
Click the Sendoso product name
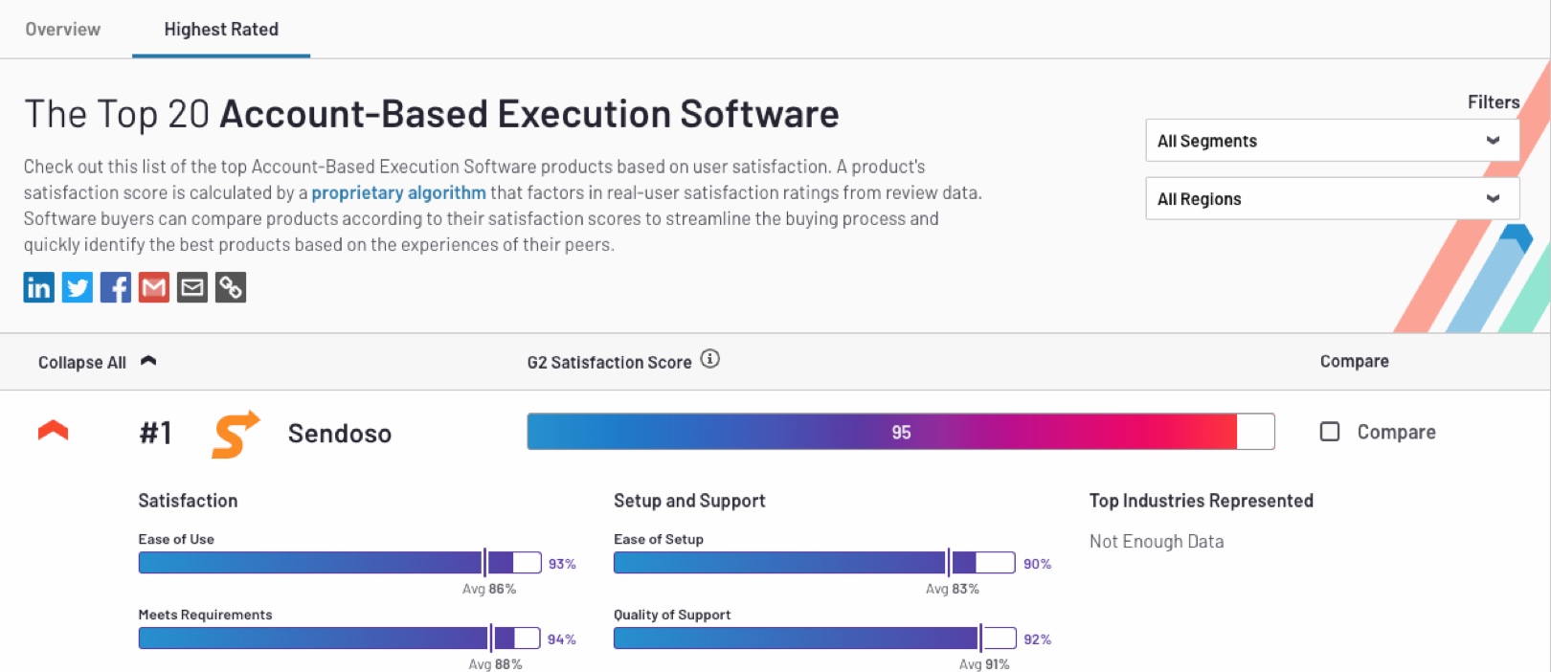tap(340, 433)
